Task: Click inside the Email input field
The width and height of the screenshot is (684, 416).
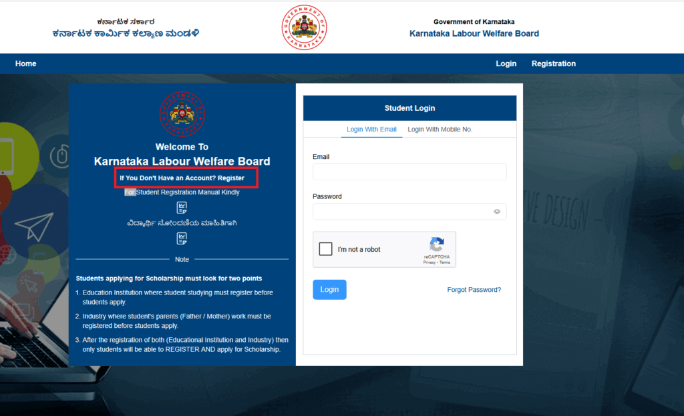Action: (x=409, y=172)
